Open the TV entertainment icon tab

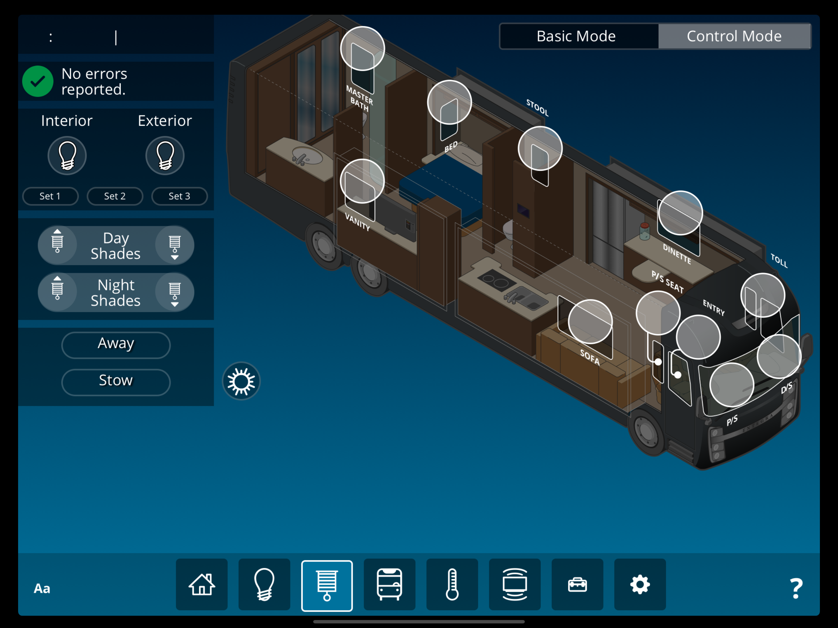514,584
